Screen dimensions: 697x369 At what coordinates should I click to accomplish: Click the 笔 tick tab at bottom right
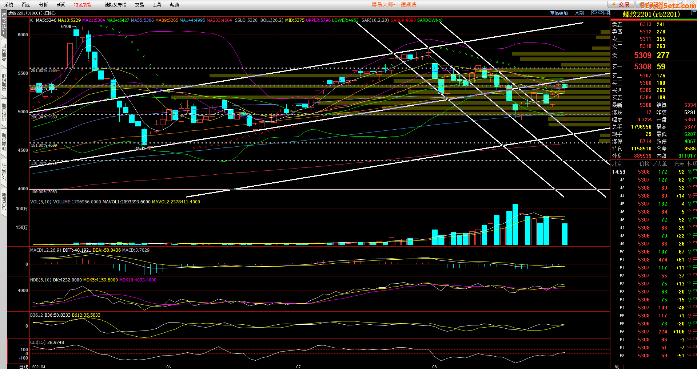pos(617,366)
